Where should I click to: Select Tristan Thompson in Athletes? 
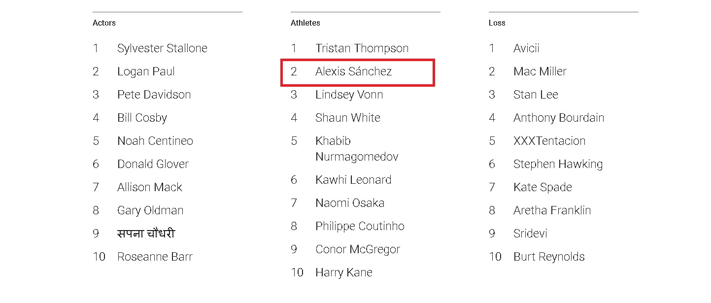tap(362, 48)
